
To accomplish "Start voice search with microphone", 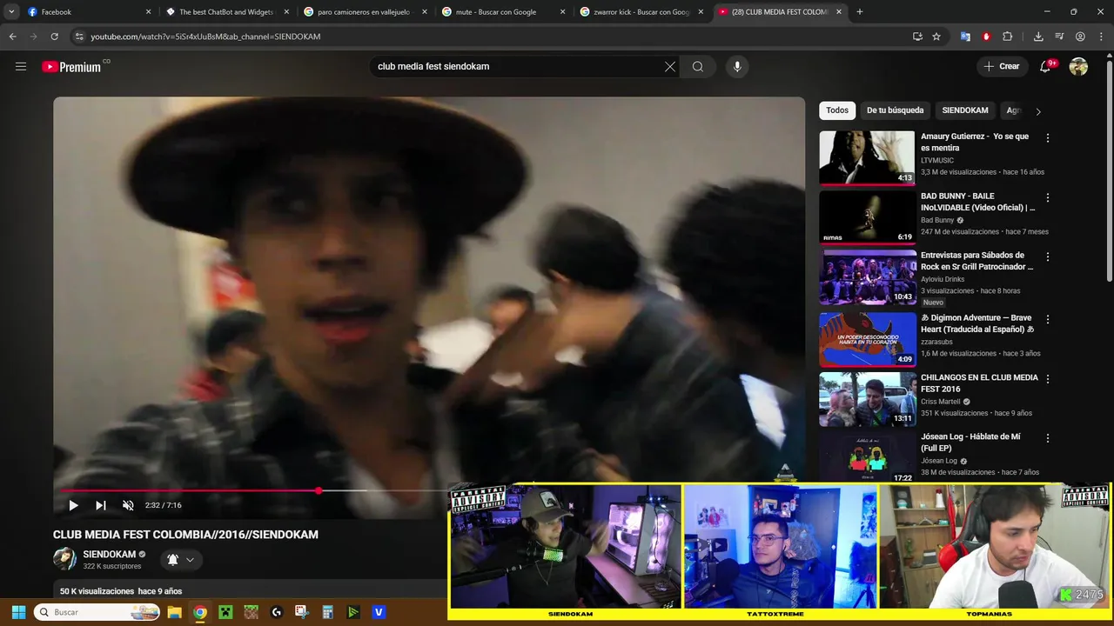I will click(737, 66).
